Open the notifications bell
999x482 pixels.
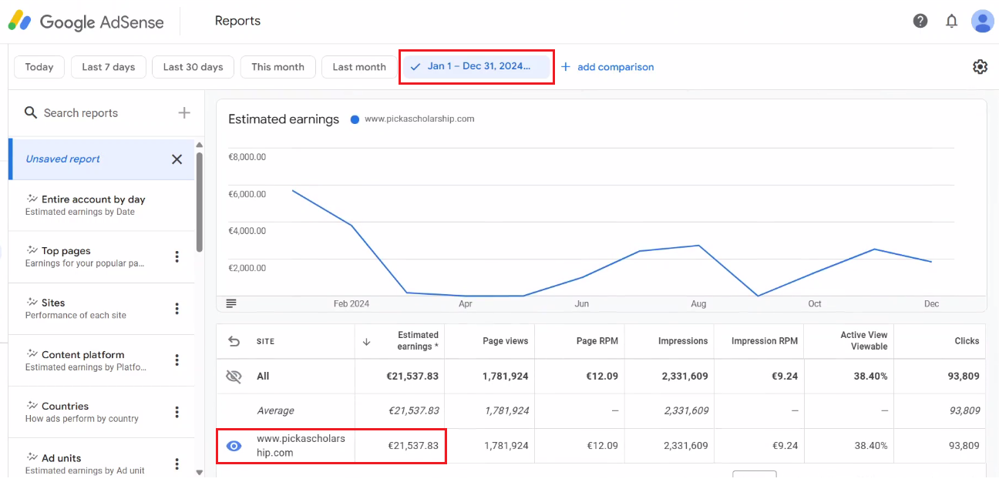(x=951, y=21)
